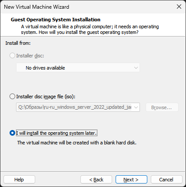Click the 'Installer disc image file (iso):' label

[x=46, y=97]
